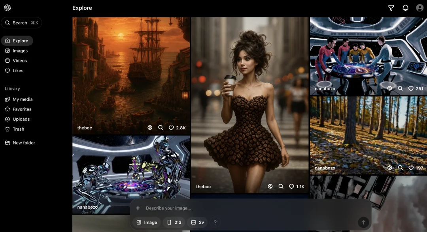Click the remix icon on the sailing ship image
The image size is (427, 232).
[150, 128]
